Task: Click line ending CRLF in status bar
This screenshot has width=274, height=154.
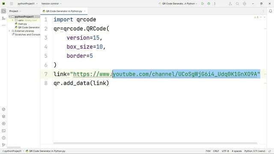Action: point(216,151)
